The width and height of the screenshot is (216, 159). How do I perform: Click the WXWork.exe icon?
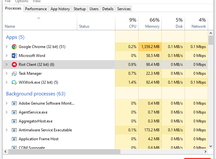coord(14,82)
